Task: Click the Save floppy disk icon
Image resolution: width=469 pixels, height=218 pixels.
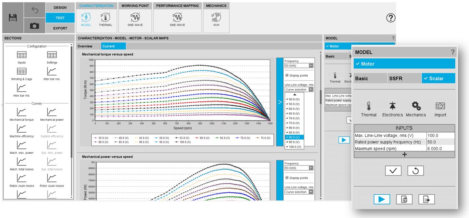Action: (x=13, y=18)
